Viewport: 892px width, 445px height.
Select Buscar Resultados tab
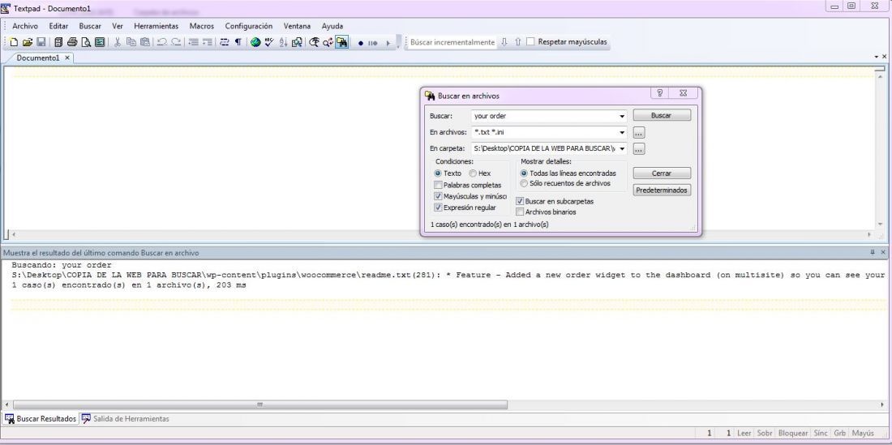click(x=41, y=419)
